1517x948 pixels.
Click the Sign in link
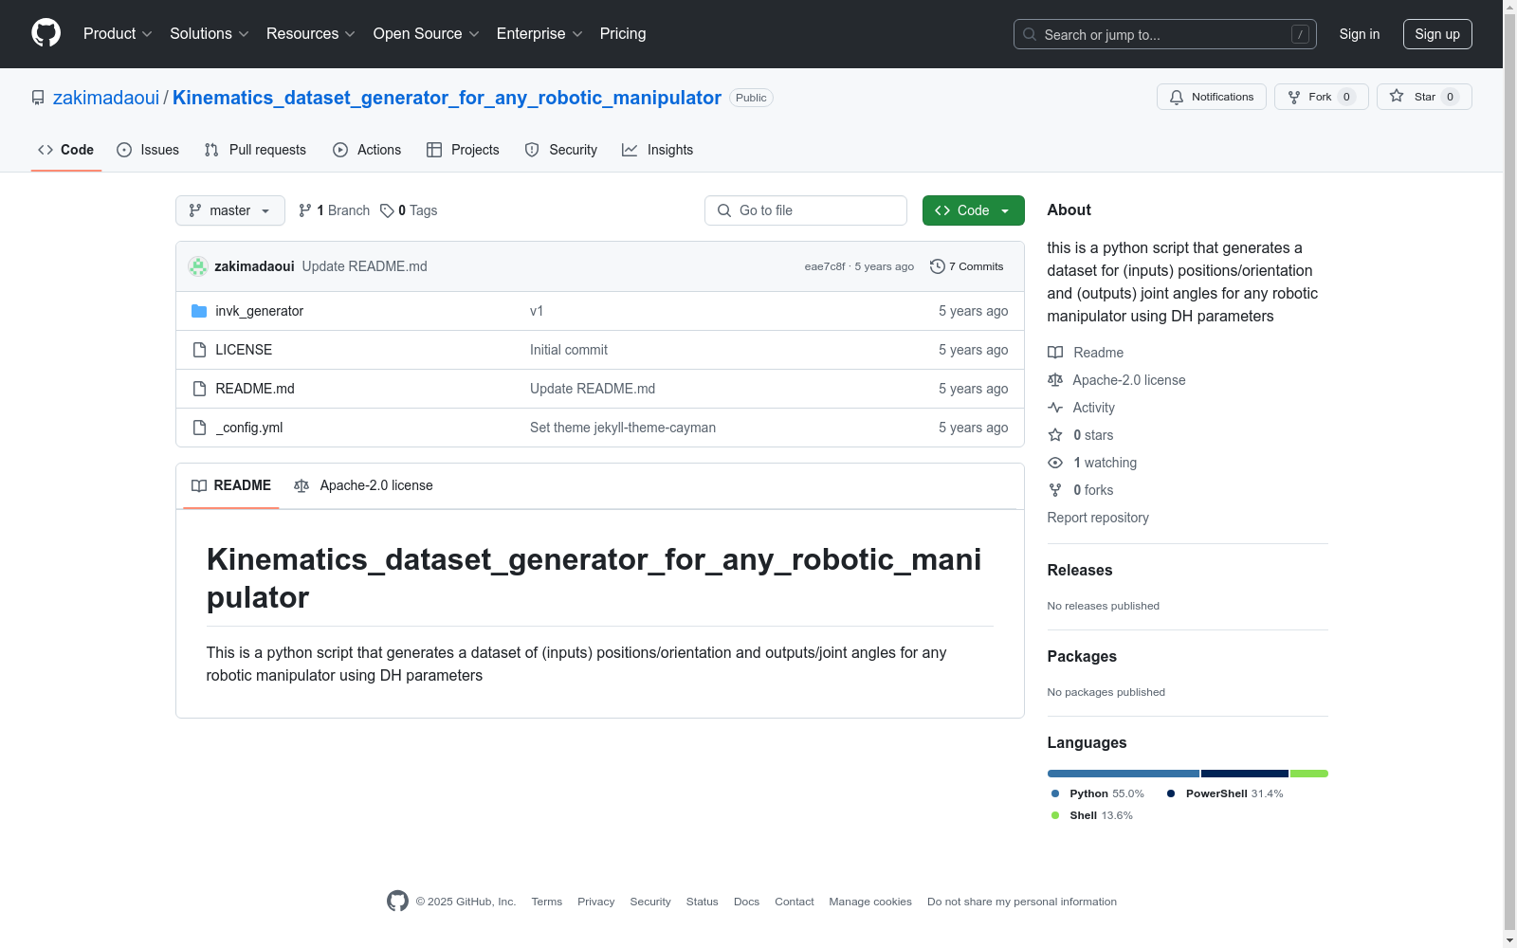1360,34
